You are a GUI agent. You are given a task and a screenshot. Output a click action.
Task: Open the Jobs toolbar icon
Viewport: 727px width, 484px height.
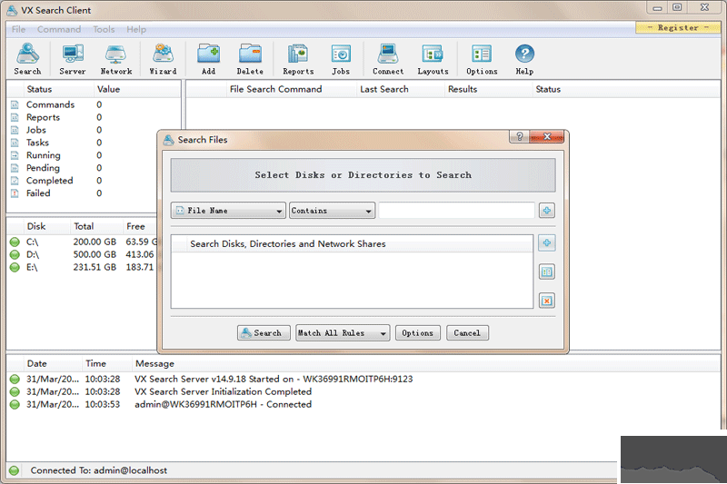(x=341, y=59)
